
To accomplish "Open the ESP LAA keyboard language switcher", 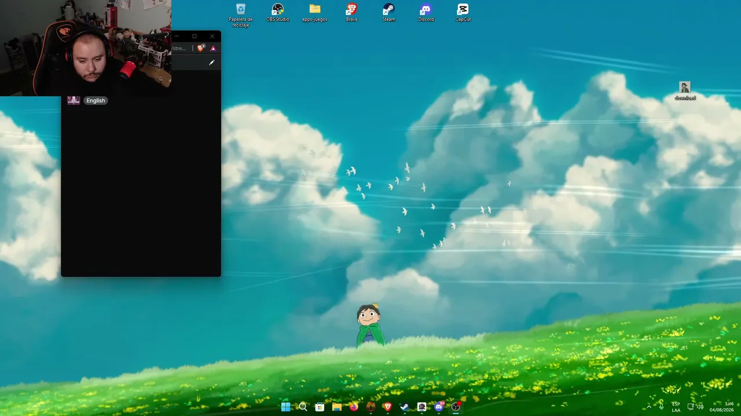I will (676, 407).
